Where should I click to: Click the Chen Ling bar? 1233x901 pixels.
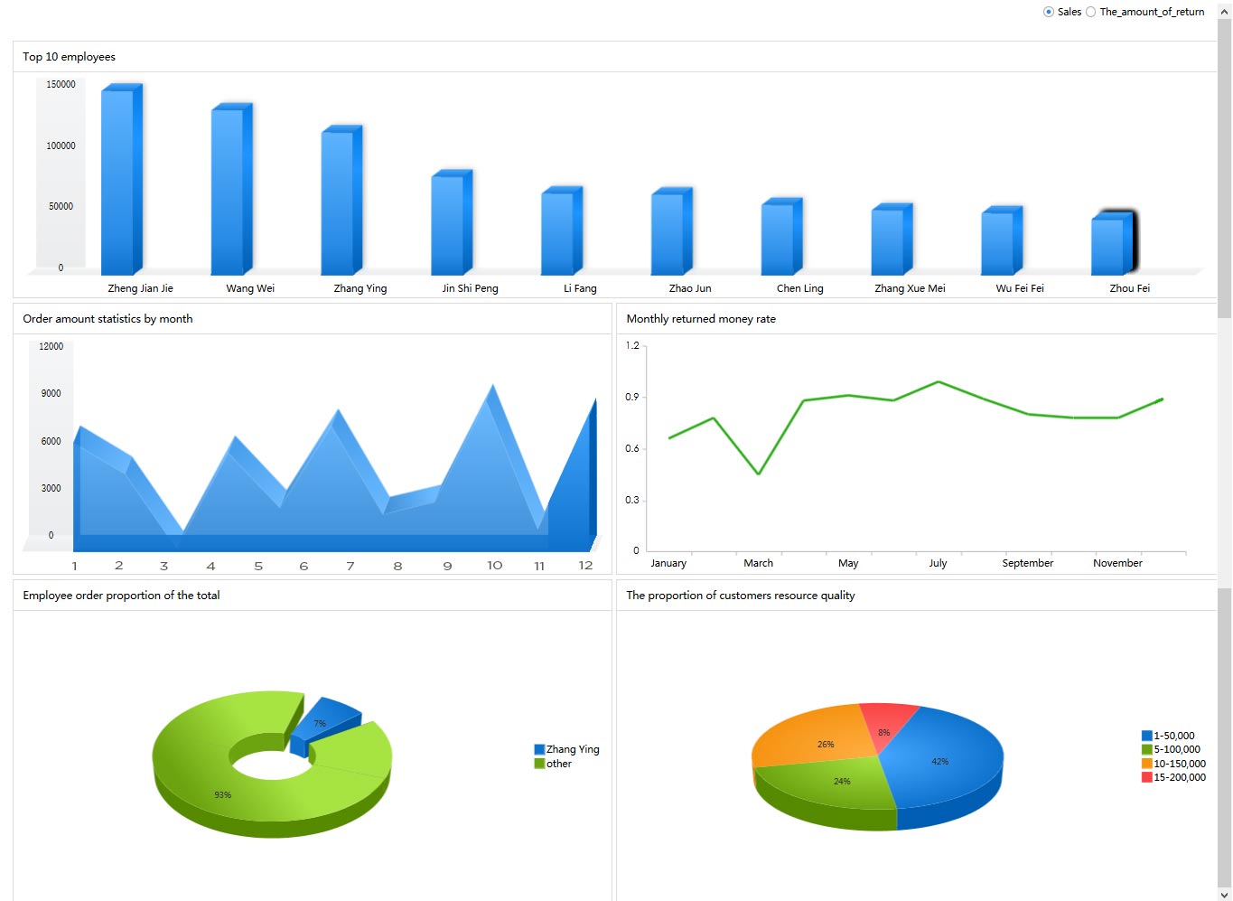coord(781,237)
